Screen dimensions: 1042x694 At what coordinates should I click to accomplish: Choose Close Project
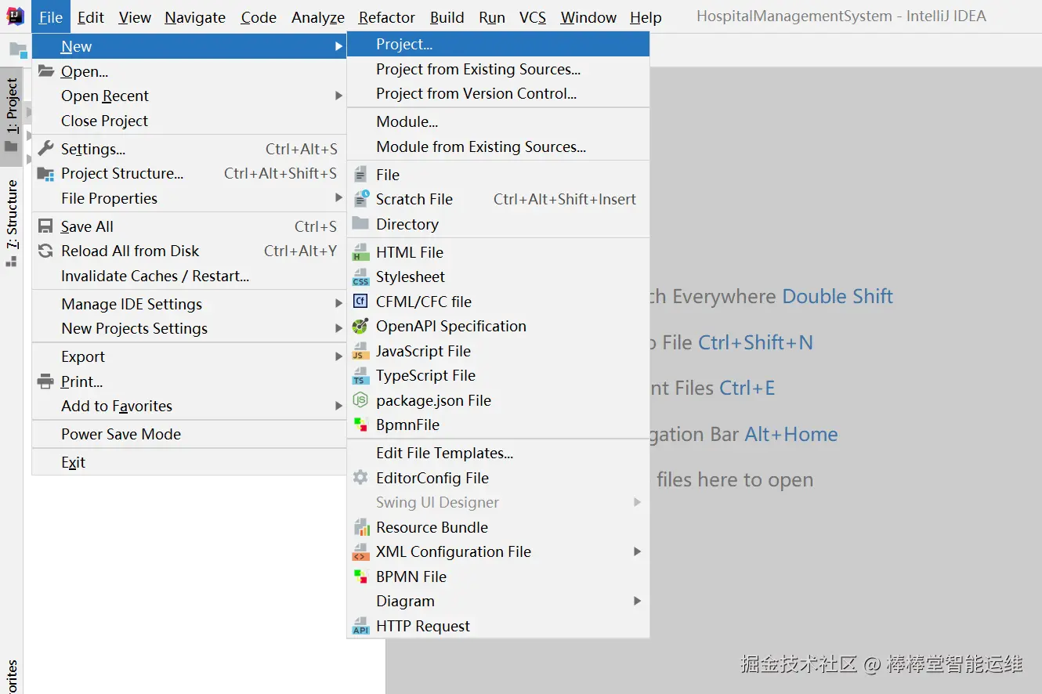[x=189, y=121]
